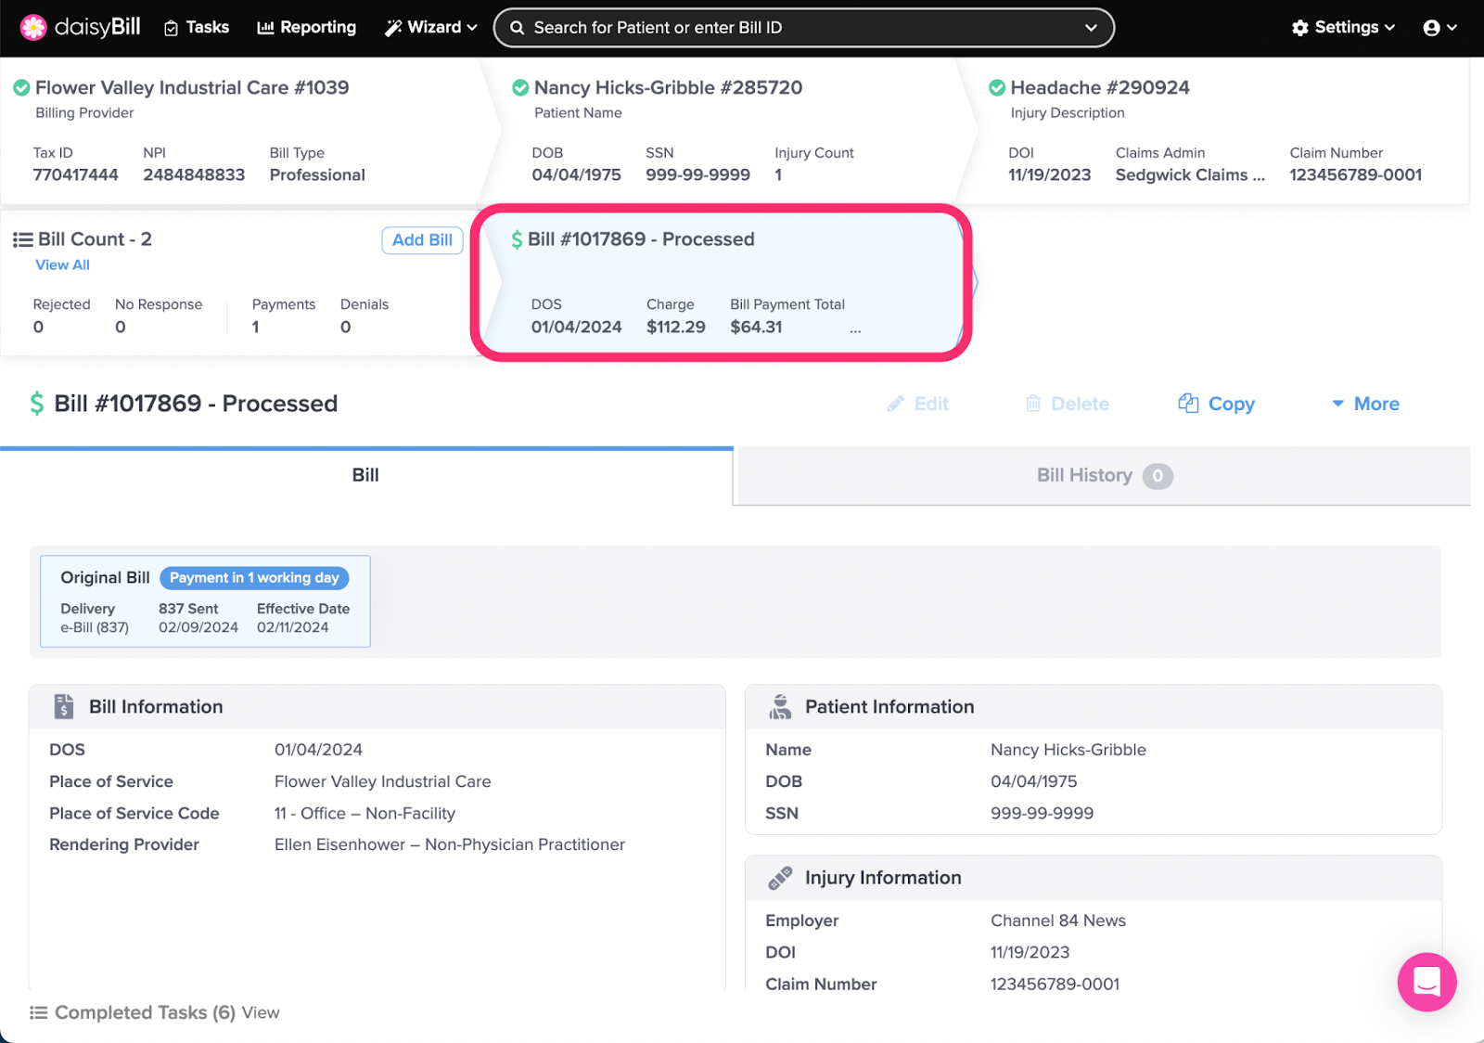The height and width of the screenshot is (1043, 1484).
Task: Click Claim Number 123456789-0001 in header
Action: (1355, 174)
